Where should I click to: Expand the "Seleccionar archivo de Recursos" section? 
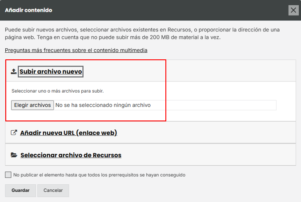[x=71, y=155]
